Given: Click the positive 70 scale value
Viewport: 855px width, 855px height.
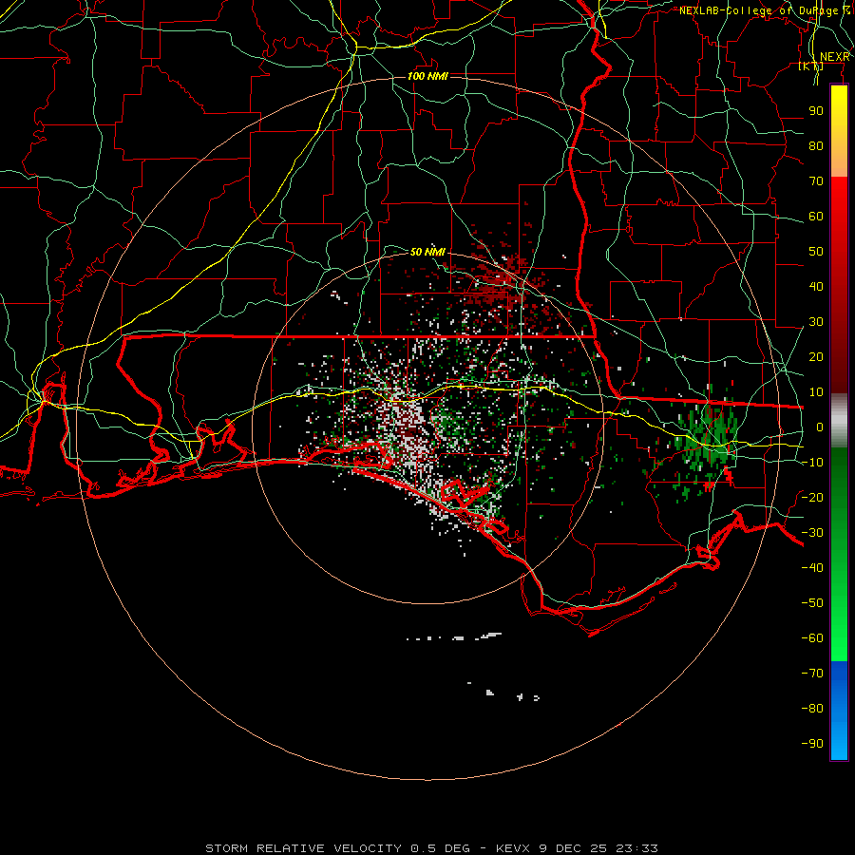Looking at the screenshot, I should point(816,181).
